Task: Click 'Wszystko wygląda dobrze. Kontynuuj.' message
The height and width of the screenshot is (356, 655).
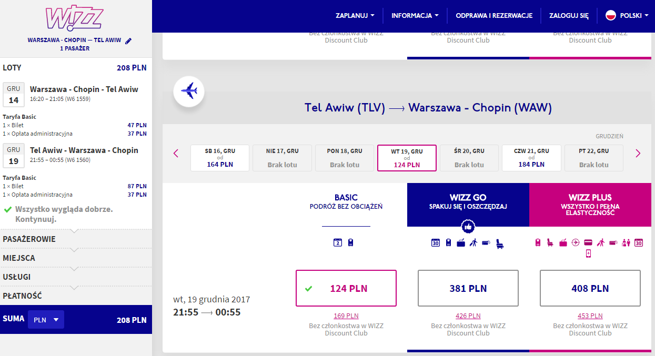Action: pyautogui.click(x=64, y=214)
